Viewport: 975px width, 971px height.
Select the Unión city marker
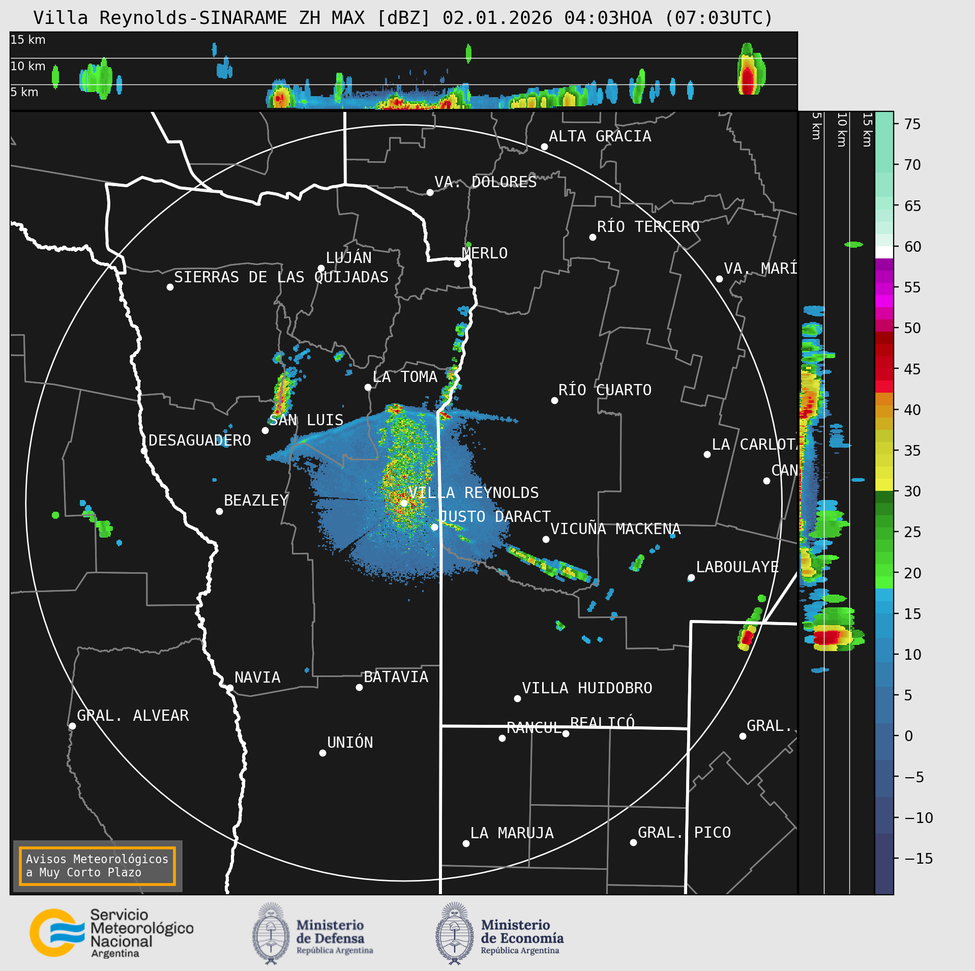point(322,753)
